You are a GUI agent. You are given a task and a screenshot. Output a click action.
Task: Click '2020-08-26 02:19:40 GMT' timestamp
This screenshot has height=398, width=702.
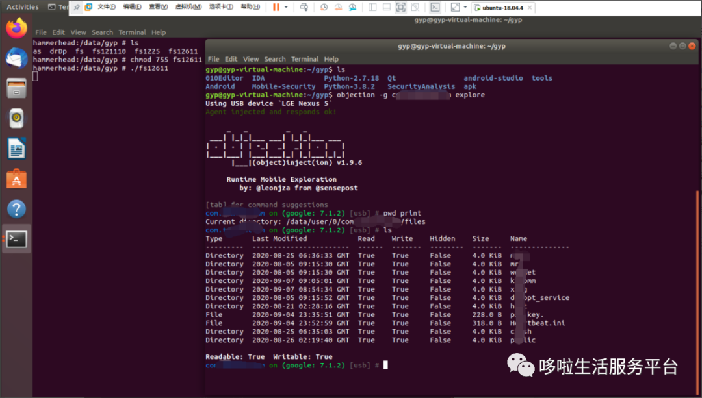click(300, 340)
